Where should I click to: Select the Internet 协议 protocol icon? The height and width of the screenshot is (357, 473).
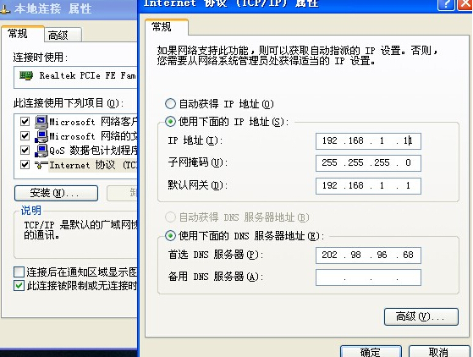(x=41, y=165)
